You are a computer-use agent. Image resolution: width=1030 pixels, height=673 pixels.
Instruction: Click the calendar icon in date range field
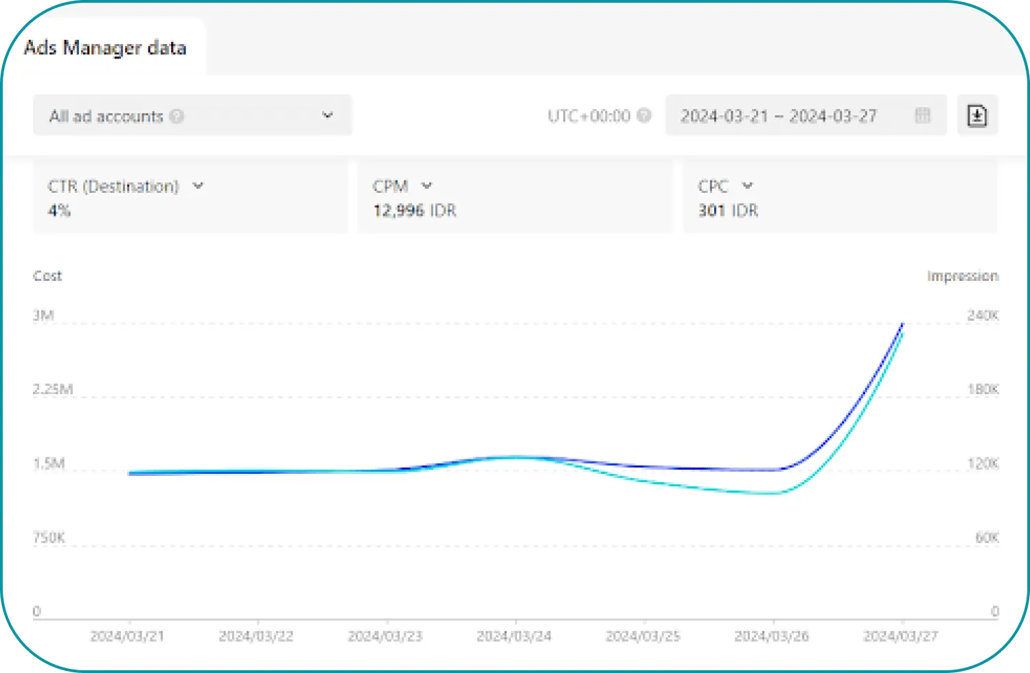coord(922,115)
